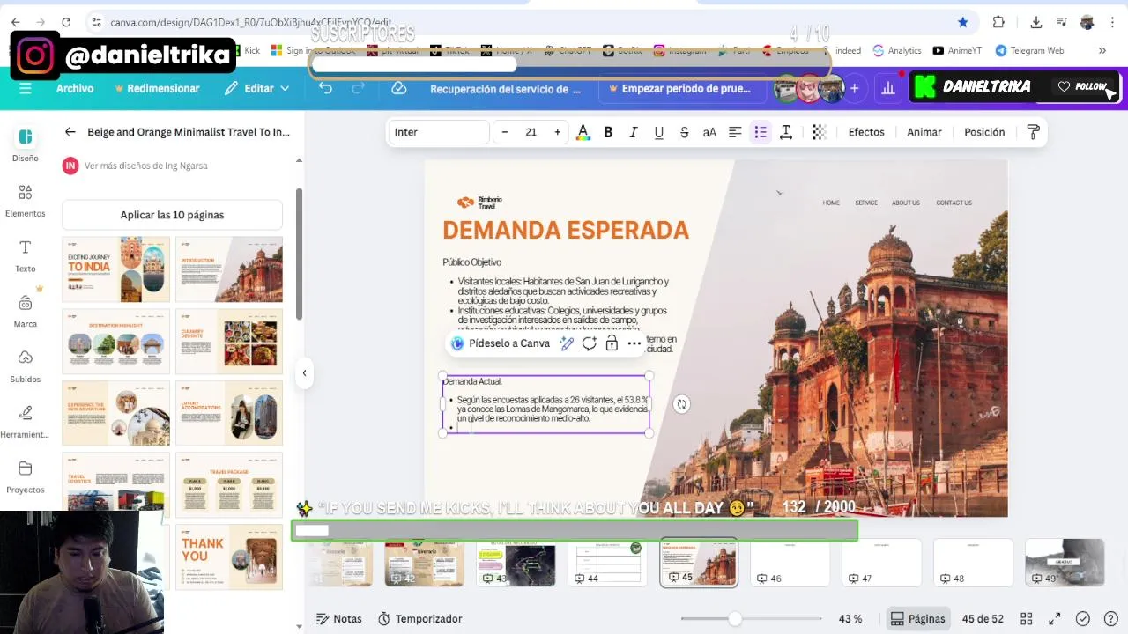The height and width of the screenshot is (634, 1128).
Task: Select page 48 thumbnail
Action: pyautogui.click(x=974, y=564)
